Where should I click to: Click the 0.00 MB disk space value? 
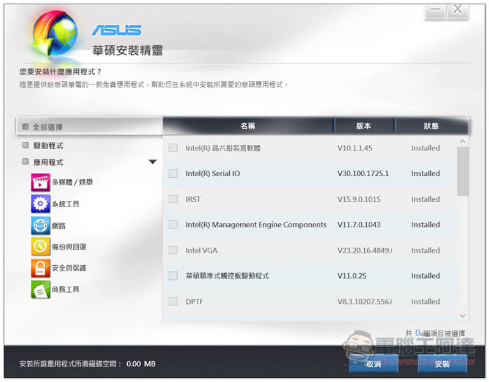(x=141, y=364)
